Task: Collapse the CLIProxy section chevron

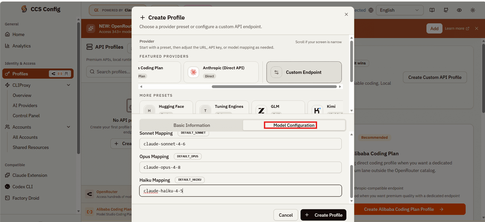Action: [x=68, y=85]
